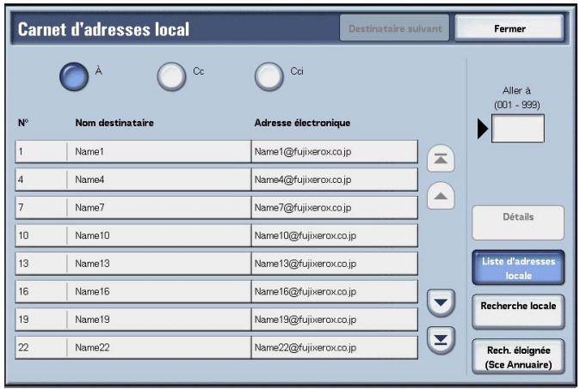Select recipient Name4 row
580x389 pixels.
point(216,179)
